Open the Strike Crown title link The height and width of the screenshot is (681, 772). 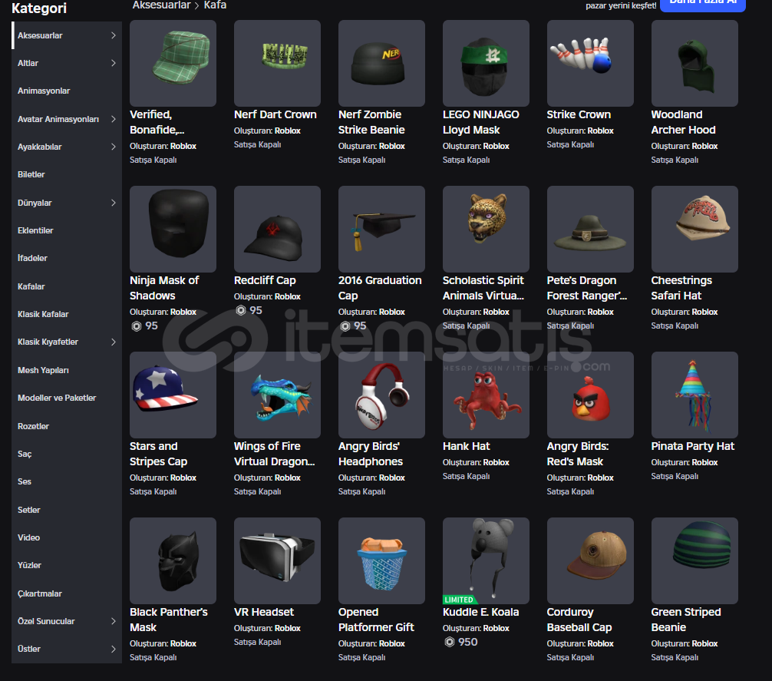[579, 114]
